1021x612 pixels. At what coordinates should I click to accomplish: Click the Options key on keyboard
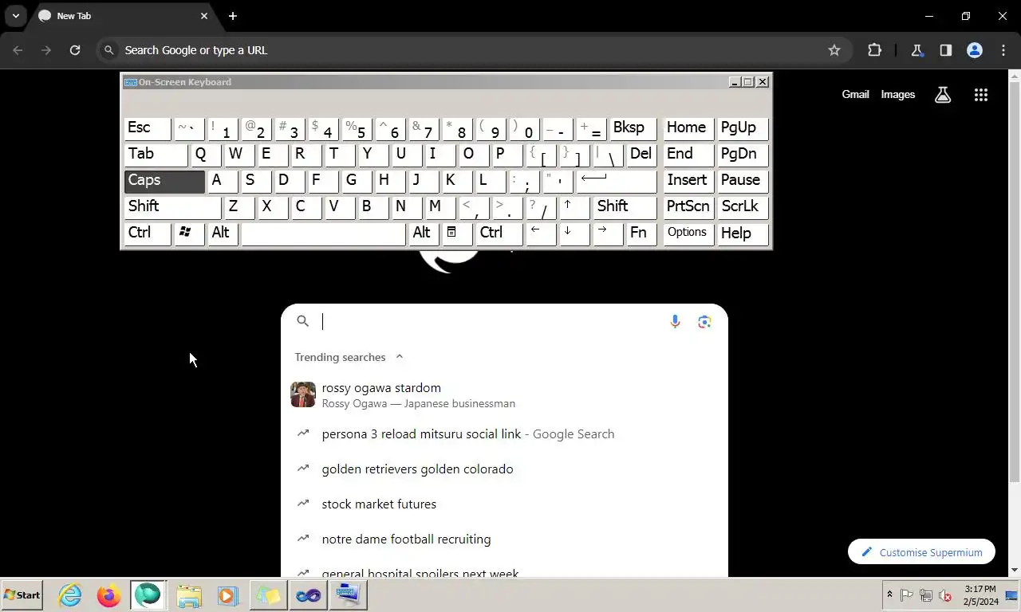[x=688, y=233]
